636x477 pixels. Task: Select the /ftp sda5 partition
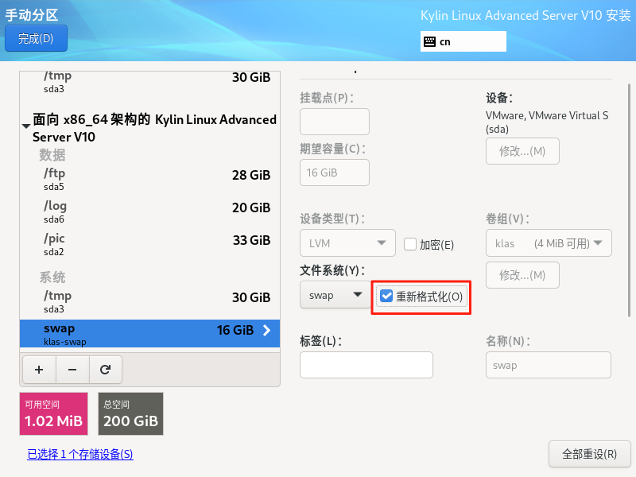tap(149, 179)
